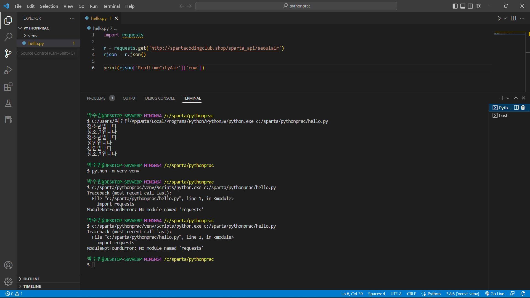Viewport: 530px width, 298px height.
Task: Toggle Secondary Side Bar visibility
Action: tap(470, 6)
